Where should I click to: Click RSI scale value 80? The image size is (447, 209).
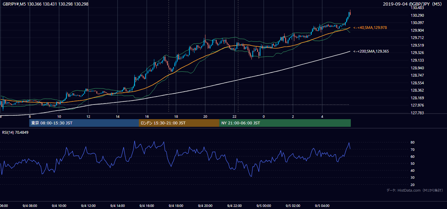413,142
